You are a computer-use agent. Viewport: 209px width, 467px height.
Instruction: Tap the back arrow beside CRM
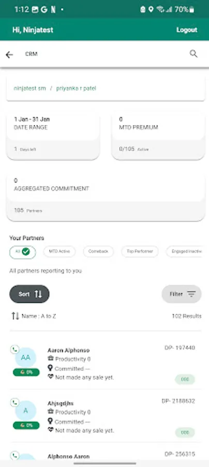point(9,54)
